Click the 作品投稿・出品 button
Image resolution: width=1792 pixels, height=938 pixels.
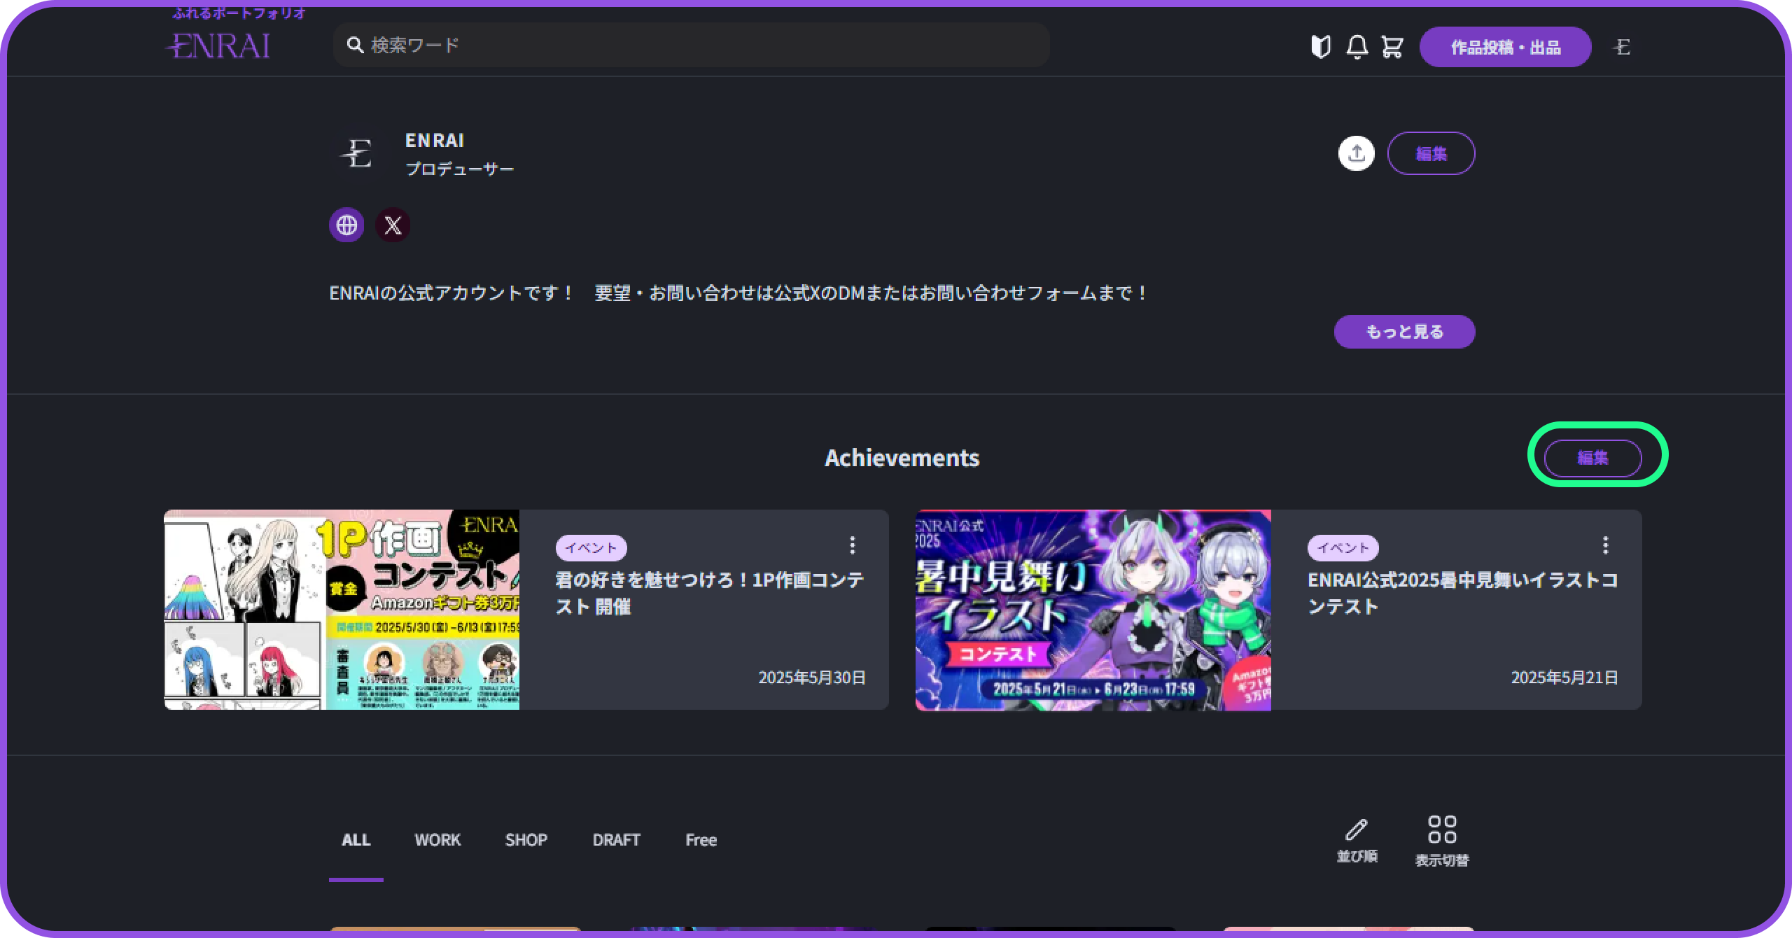coord(1505,47)
